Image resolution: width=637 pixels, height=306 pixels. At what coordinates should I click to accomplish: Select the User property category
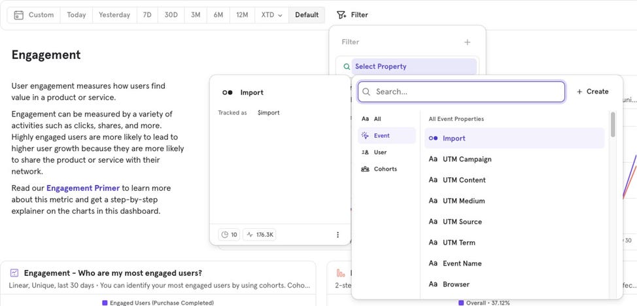coord(387,152)
